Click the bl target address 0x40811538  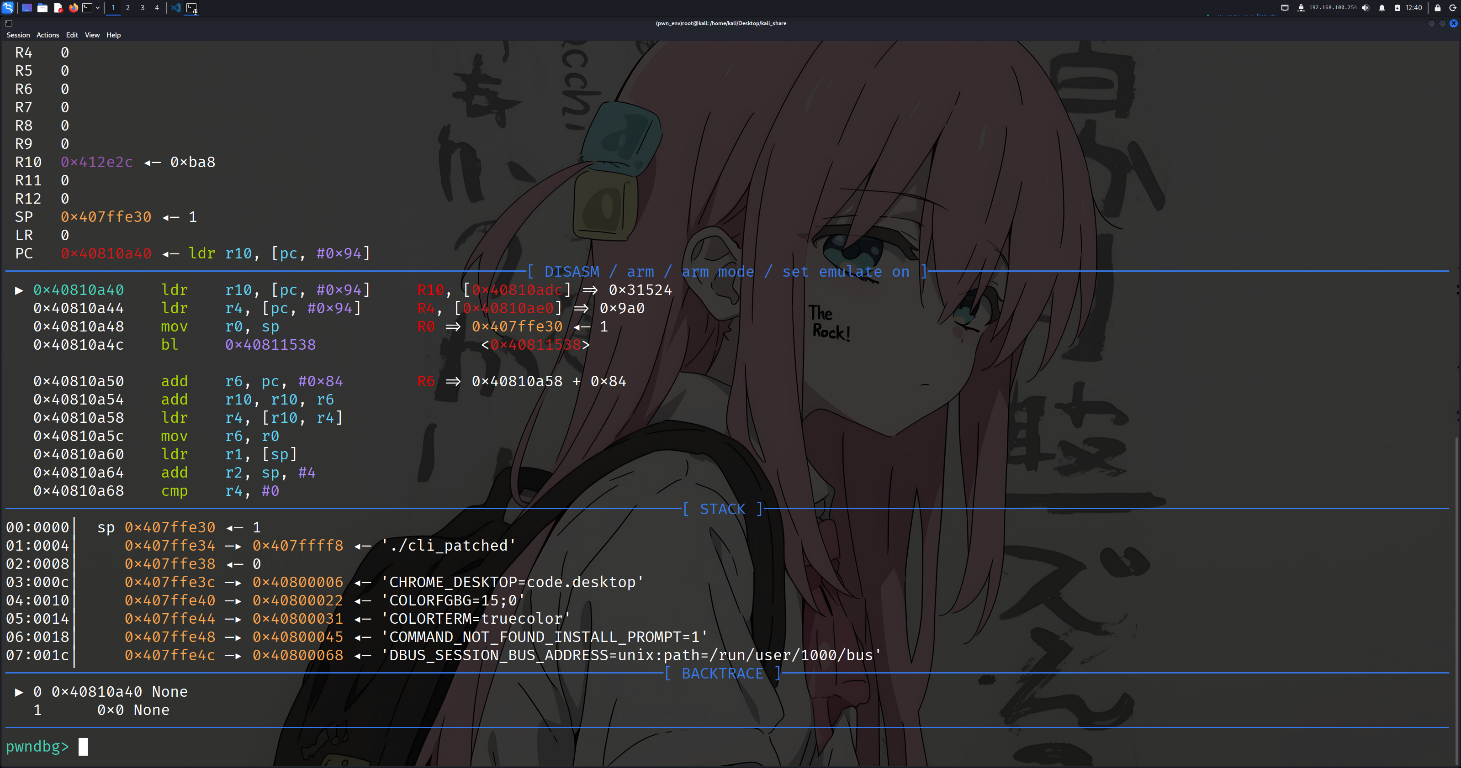(x=270, y=345)
